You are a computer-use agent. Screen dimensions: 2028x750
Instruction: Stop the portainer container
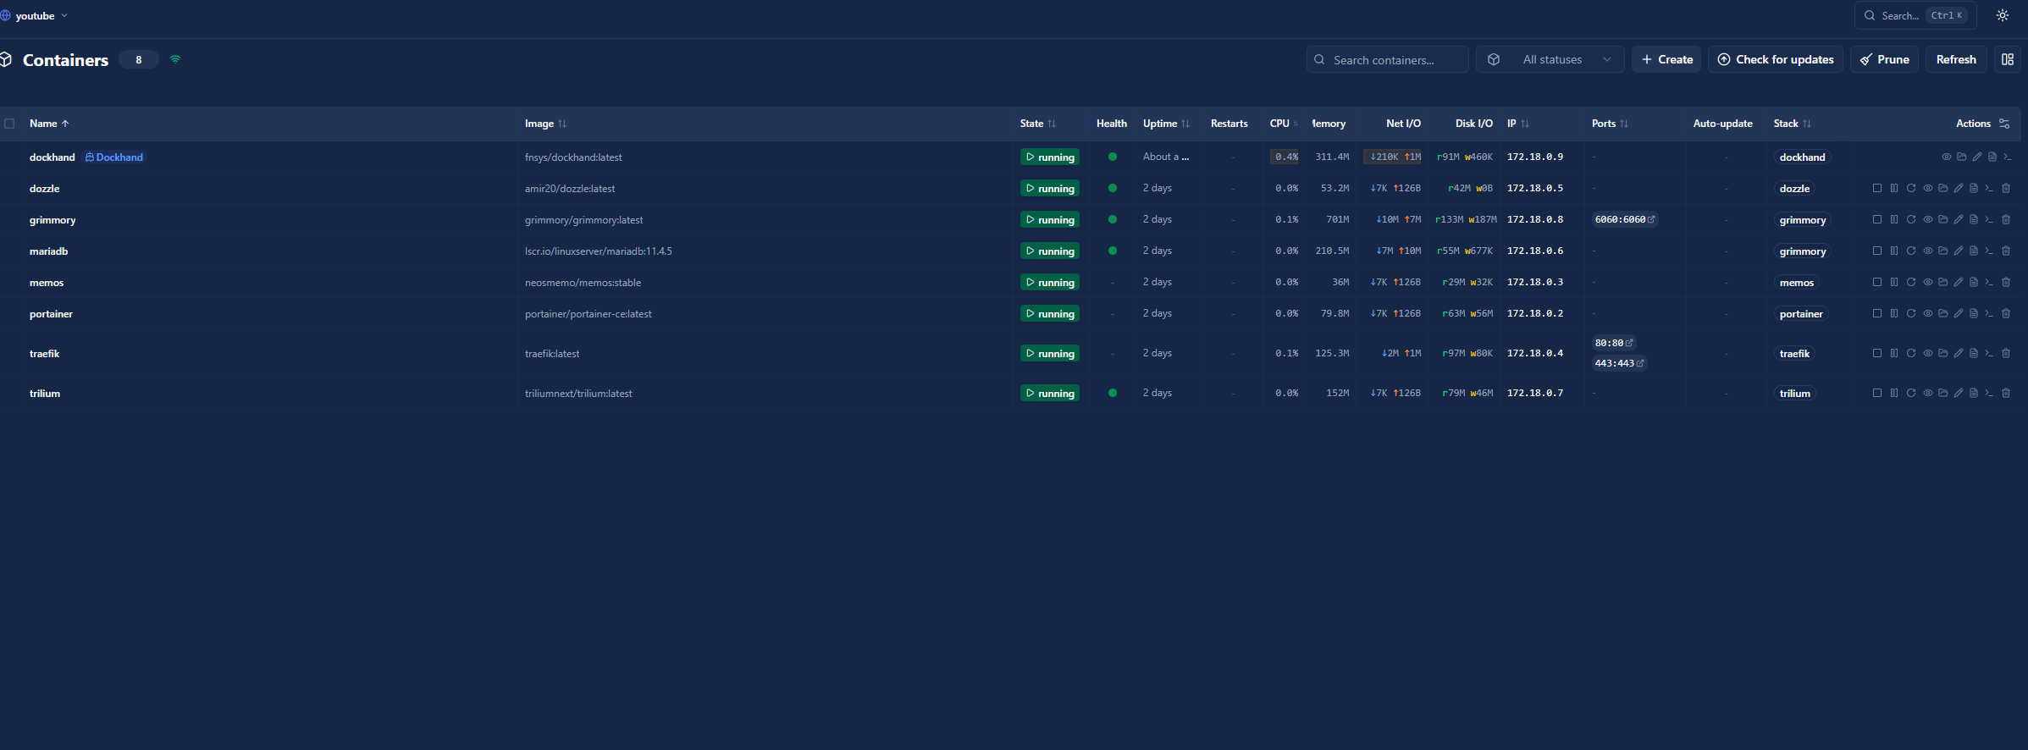[1877, 313]
